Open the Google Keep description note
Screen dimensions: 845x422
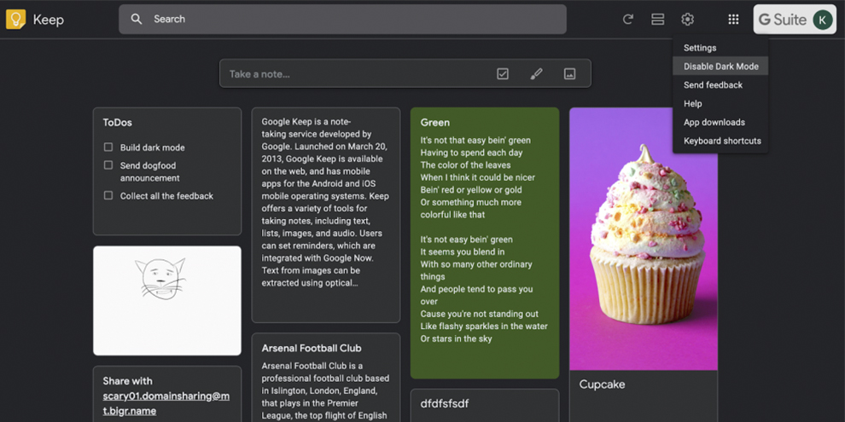click(x=326, y=216)
